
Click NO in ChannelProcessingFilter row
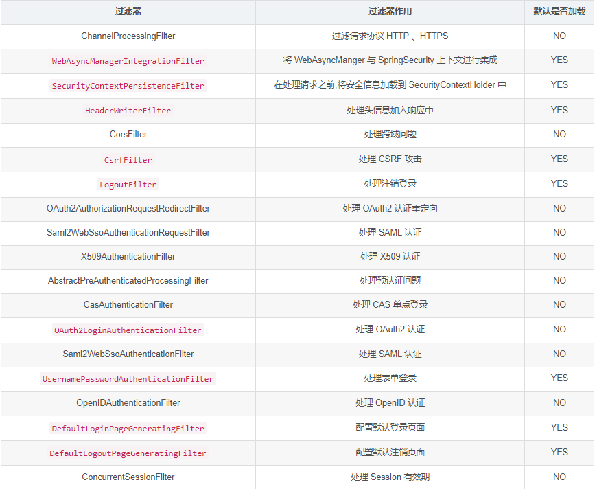click(559, 36)
